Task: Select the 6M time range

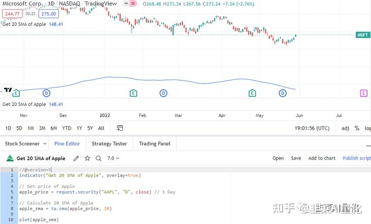Action: click(54, 128)
